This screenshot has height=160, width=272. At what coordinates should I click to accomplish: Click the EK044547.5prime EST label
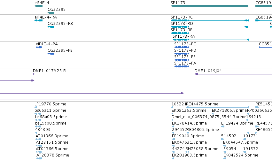240,142
